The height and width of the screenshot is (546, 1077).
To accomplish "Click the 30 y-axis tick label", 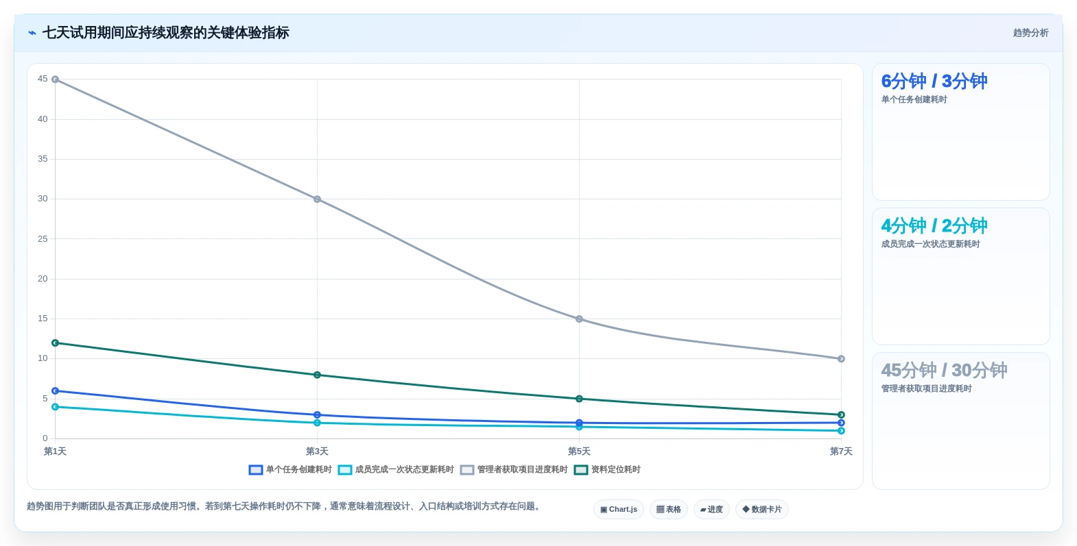I will coord(43,199).
